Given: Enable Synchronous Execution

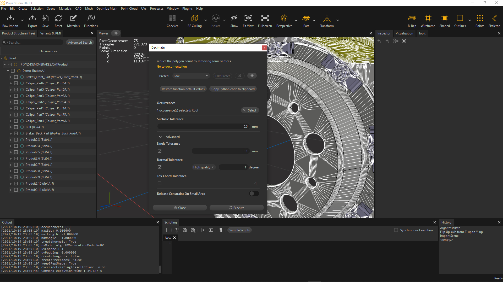Looking at the screenshot, I should click(396, 230).
